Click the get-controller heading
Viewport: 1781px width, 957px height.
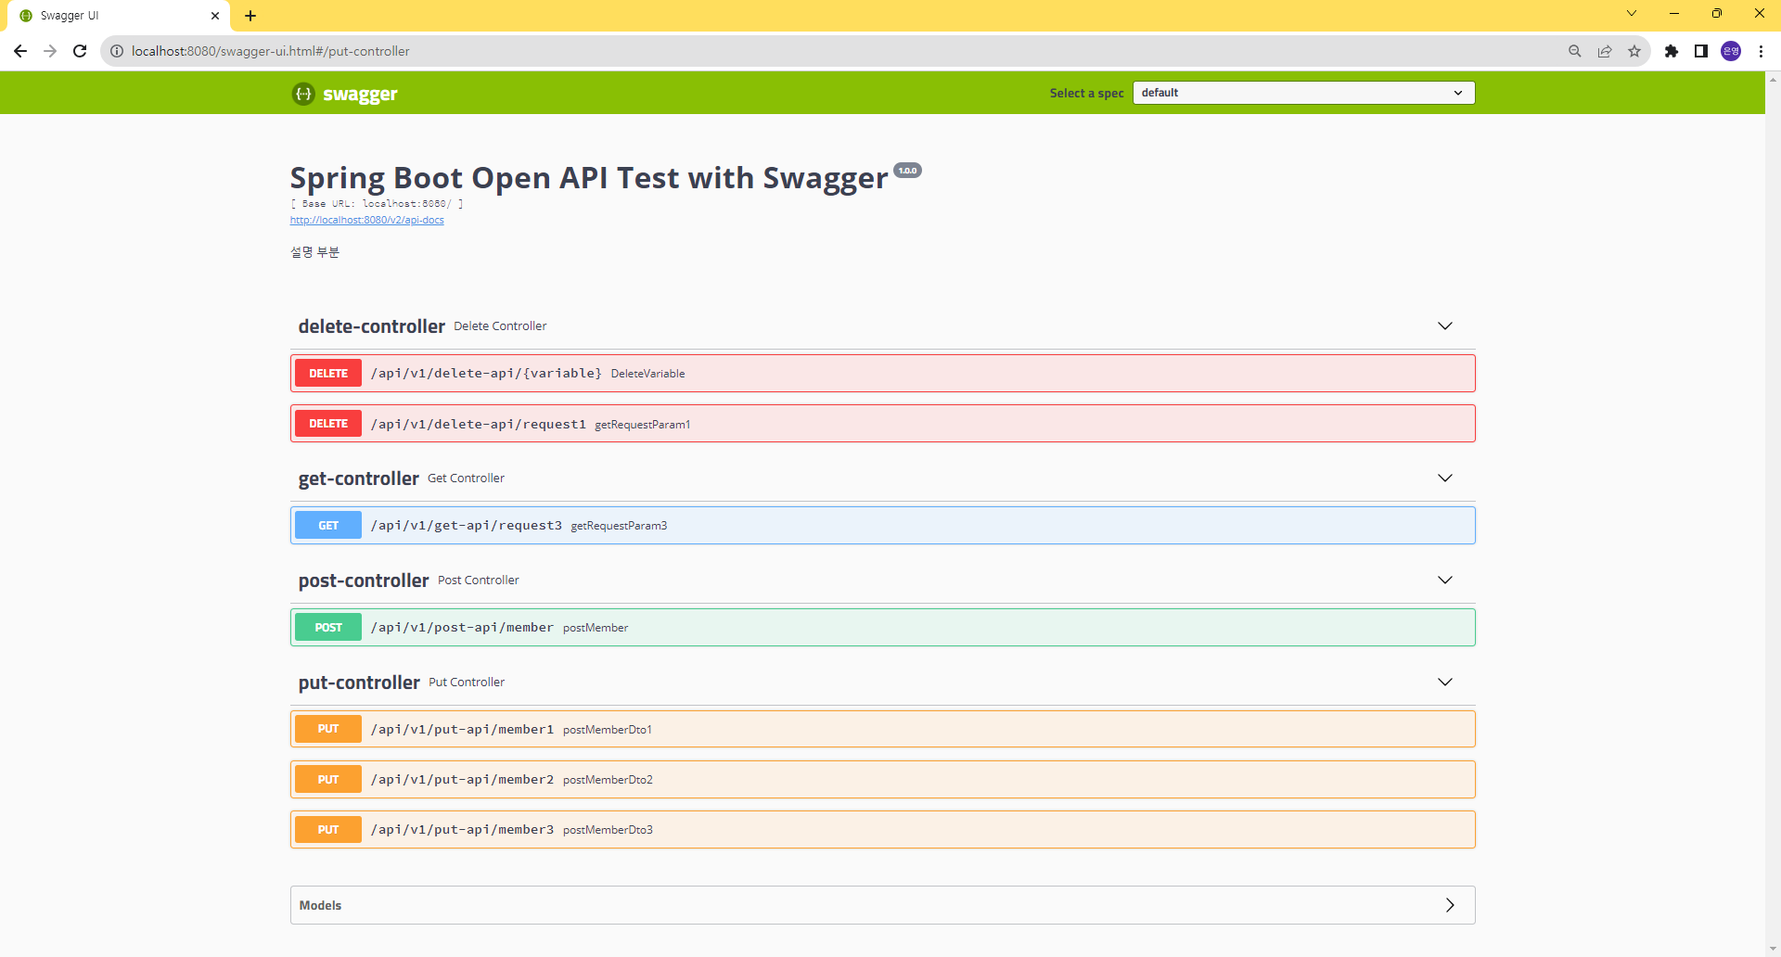click(x=358, y=478)
